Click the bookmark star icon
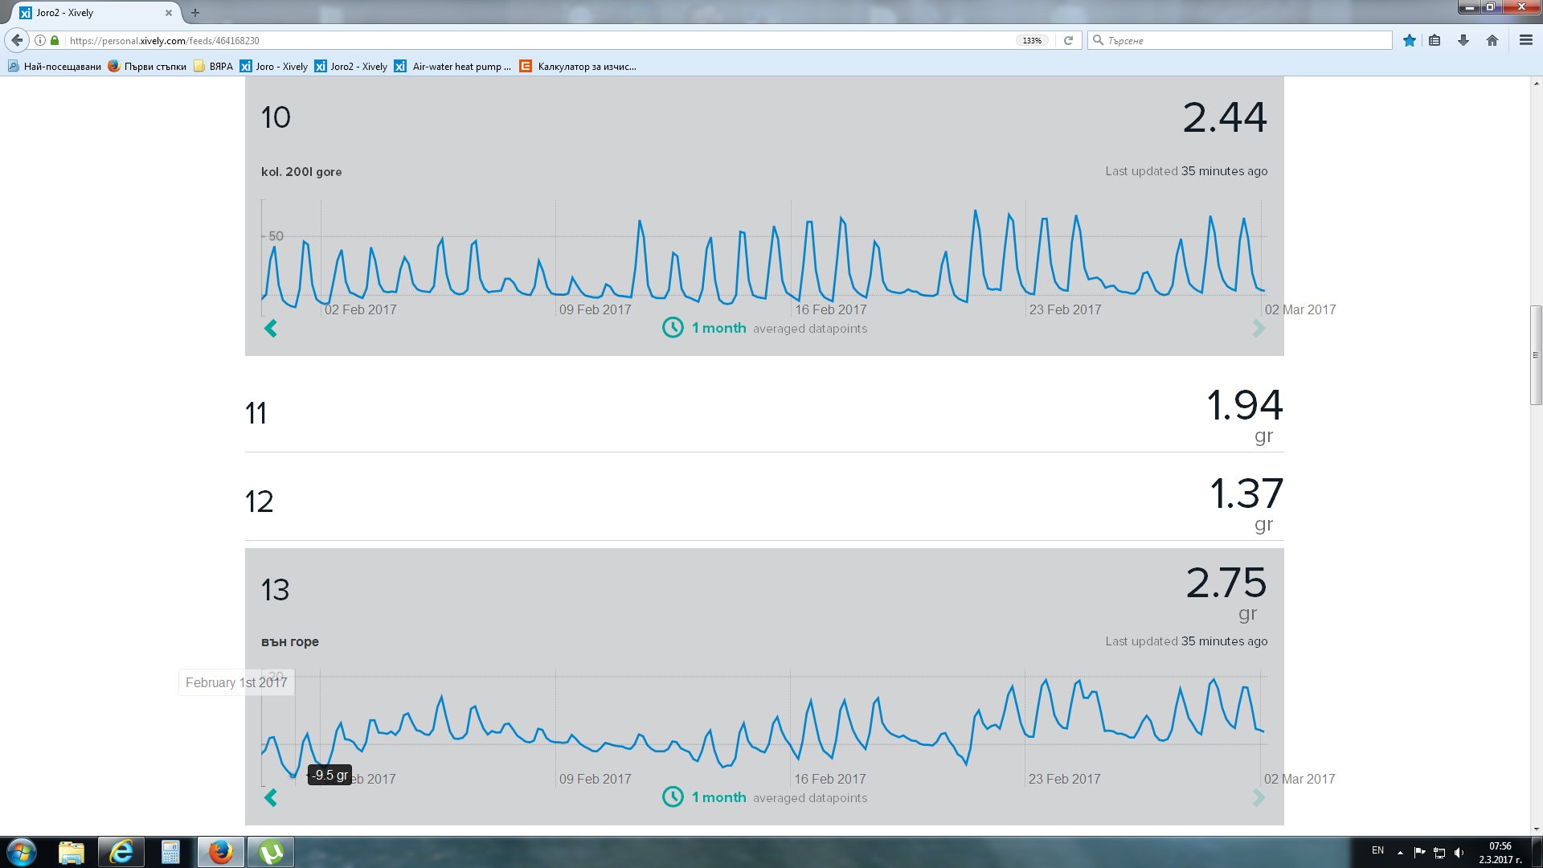Screen dimensions: 1543x868 pyautogui.click(x=1409, y=40)
